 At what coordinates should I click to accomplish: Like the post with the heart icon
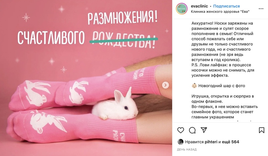[x=180, y=130]
